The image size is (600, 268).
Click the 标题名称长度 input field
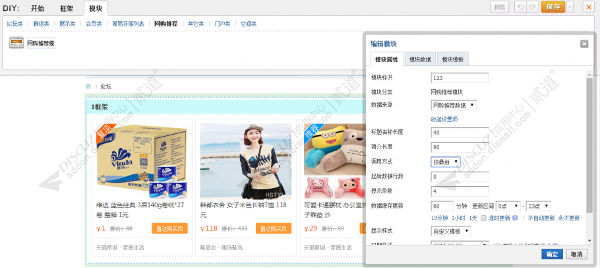point(460,133)
